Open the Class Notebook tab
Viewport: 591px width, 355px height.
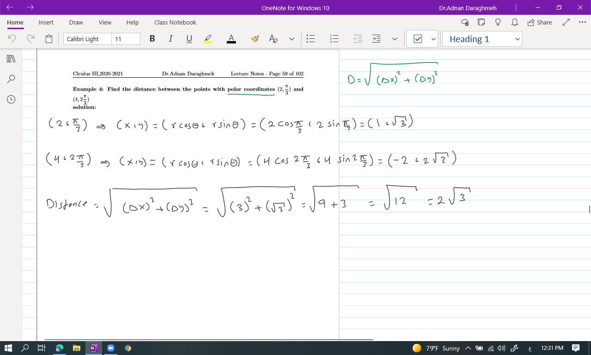[175, 22]
